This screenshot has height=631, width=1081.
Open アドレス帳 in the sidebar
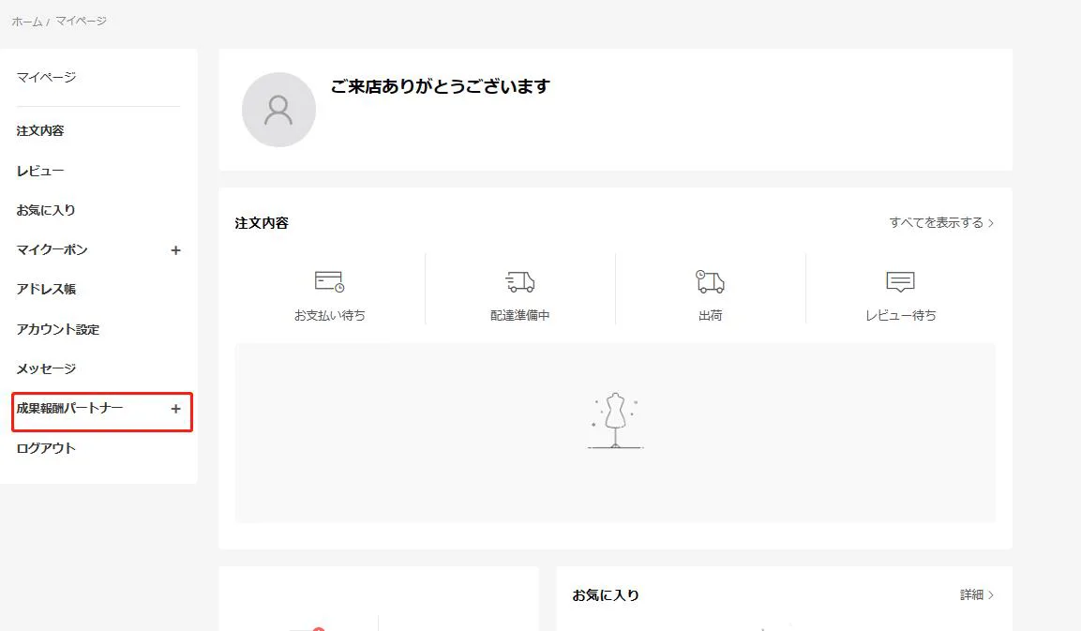(46, 290)
